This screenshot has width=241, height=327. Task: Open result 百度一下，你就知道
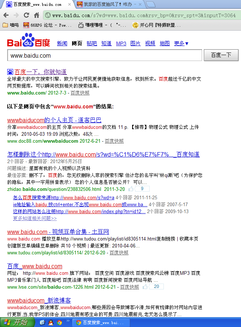point(40,72)
